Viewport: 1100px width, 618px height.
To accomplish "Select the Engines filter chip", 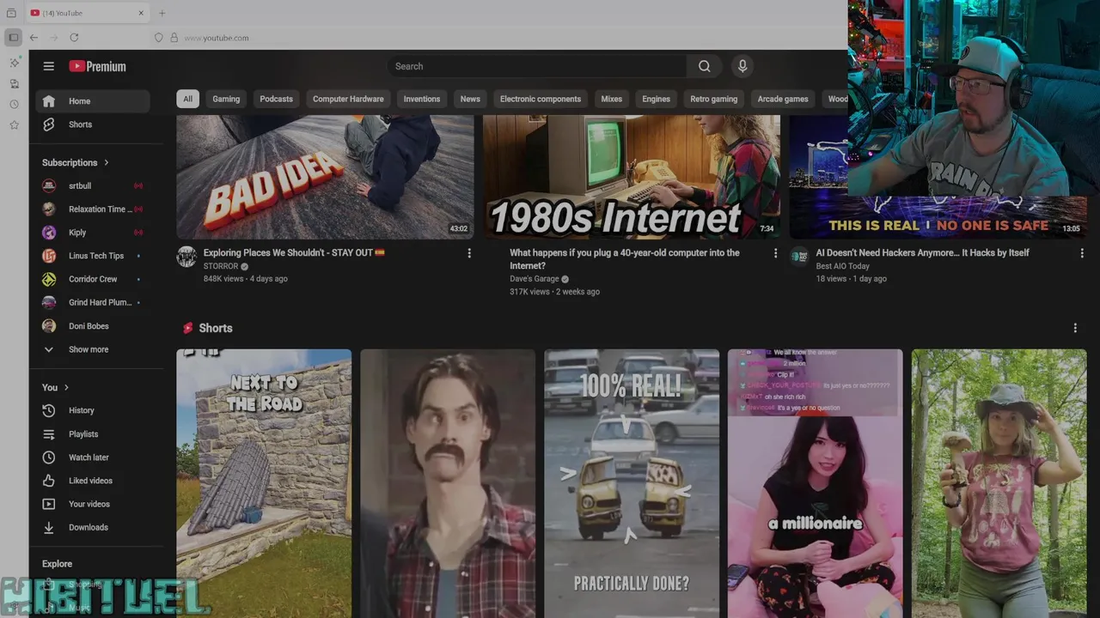I will 656,99.
